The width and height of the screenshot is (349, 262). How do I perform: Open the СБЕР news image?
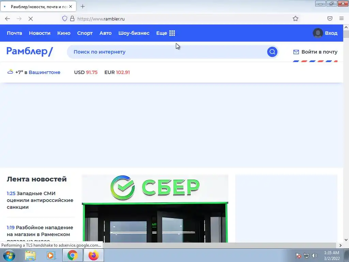pyautogui.click(x=155, y=208)
